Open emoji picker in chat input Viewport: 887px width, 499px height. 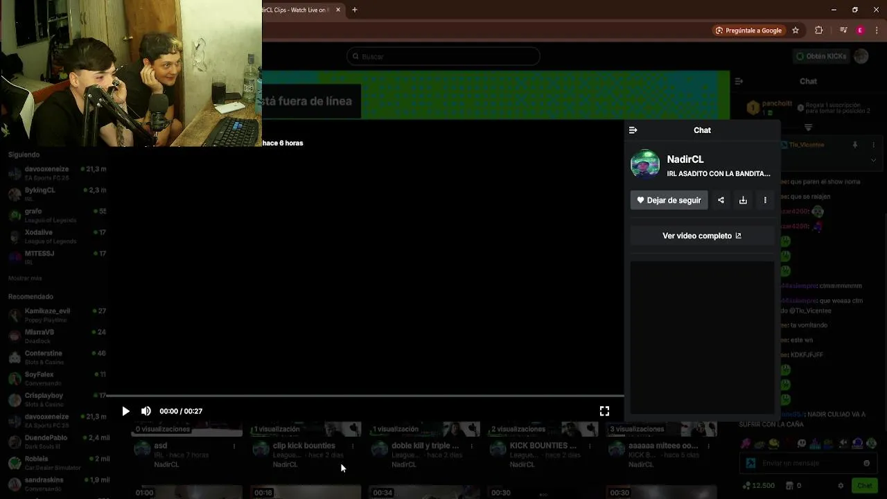tap(866, 463)
